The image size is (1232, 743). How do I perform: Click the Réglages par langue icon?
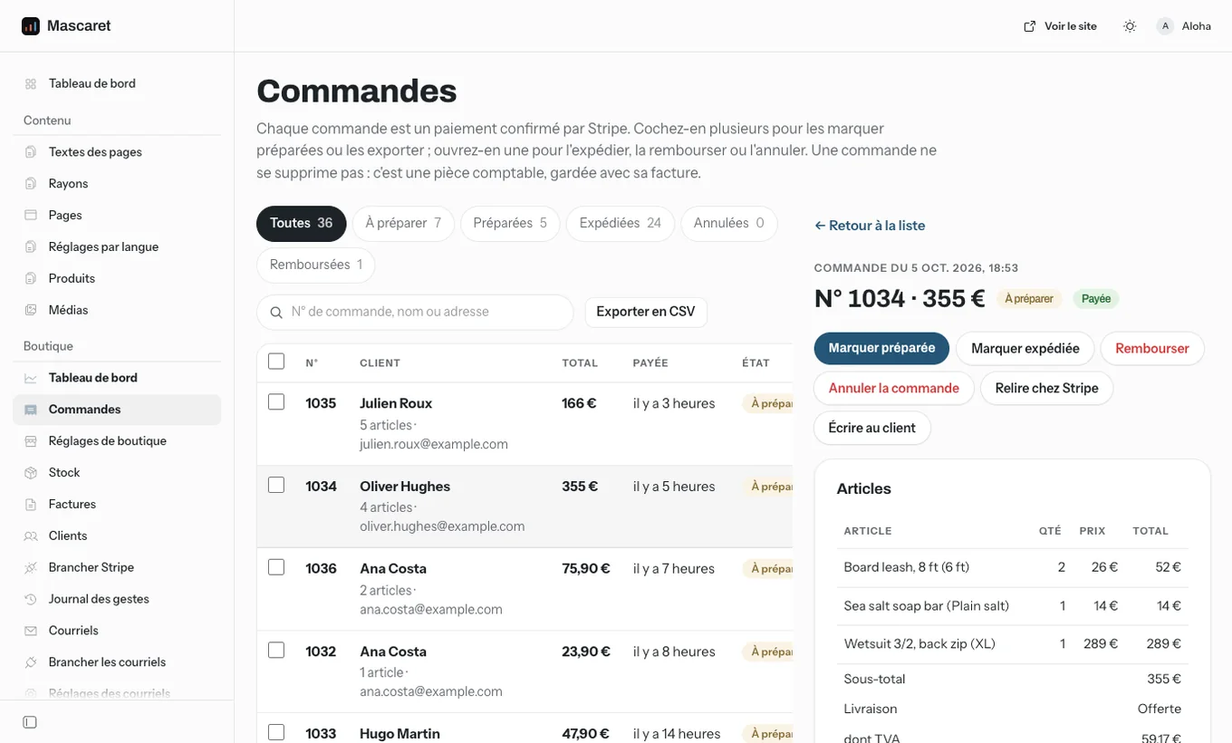point(31,247)
